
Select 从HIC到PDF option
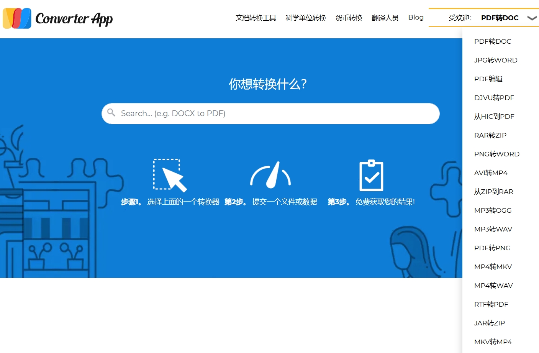click(494, 117)
